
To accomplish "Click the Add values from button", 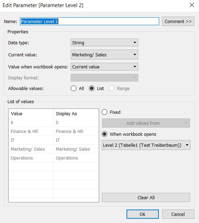I will pos(146,123).
